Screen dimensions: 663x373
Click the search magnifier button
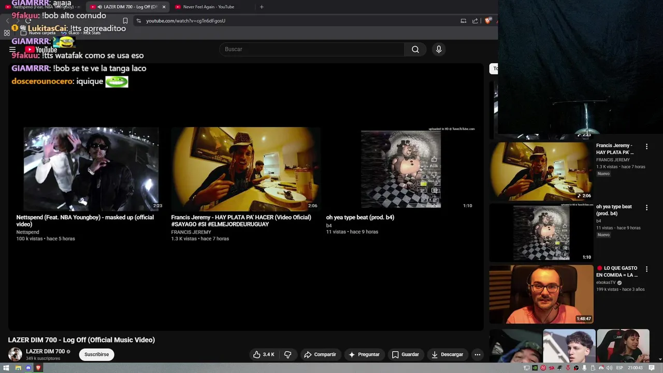(x=415, y=49)
